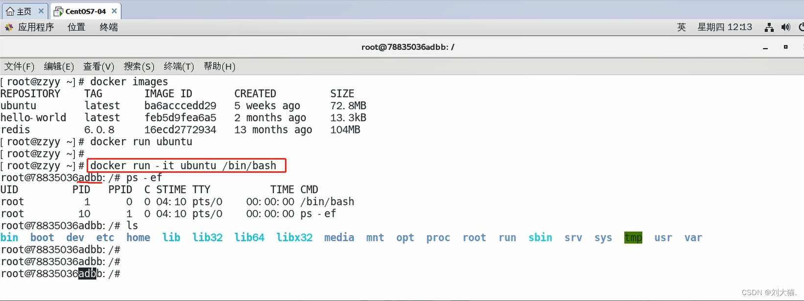Click the var directory name
The height and width of the screenshot is (301, 804).
pos(693,237)
